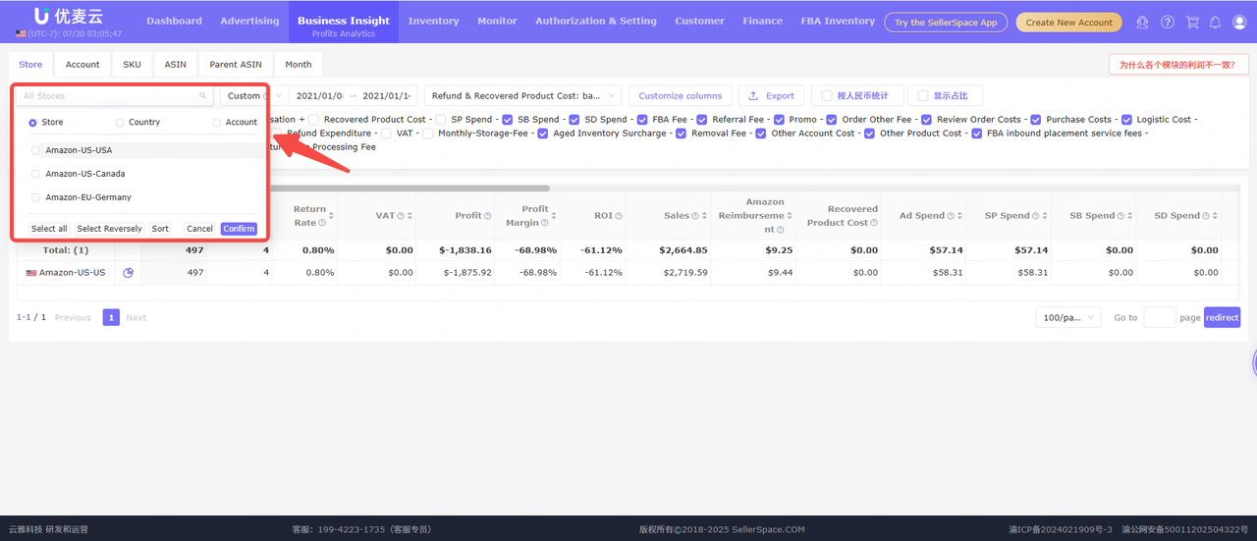Switch to the SKU tab

point(132,65)
